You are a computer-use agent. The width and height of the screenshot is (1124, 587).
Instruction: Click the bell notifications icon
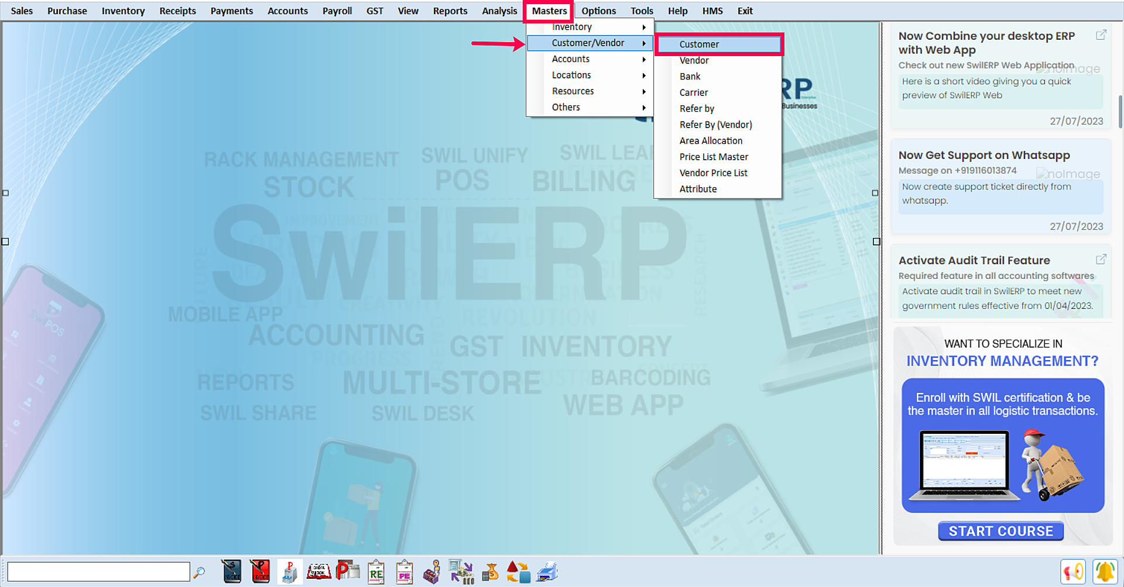1105,571
